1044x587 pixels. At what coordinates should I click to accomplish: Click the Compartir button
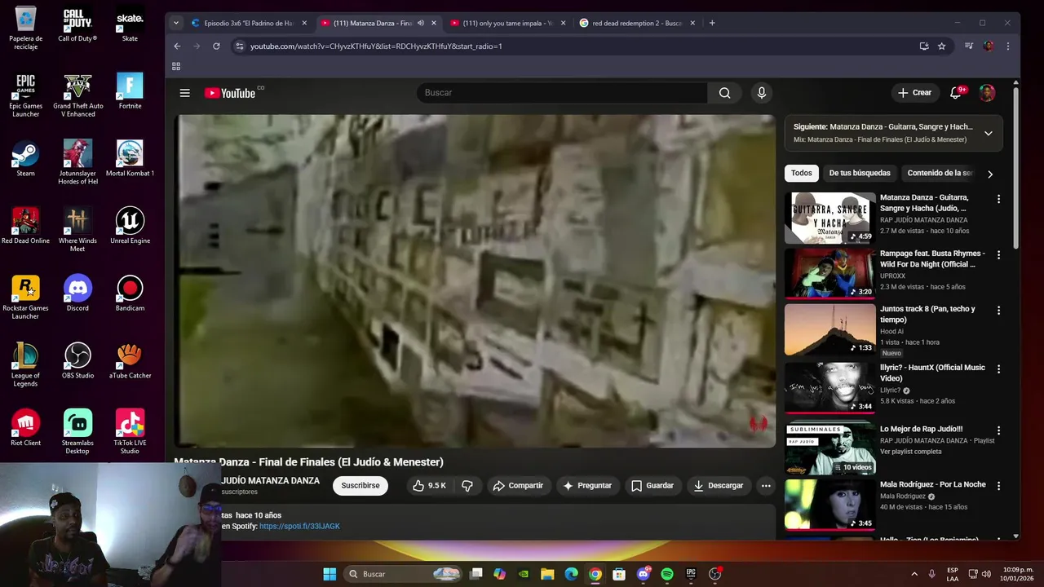518,485
